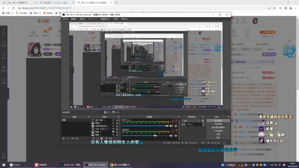Open scene transition type dropdown
Screen dimensions: 299x168
pos(191,121)
